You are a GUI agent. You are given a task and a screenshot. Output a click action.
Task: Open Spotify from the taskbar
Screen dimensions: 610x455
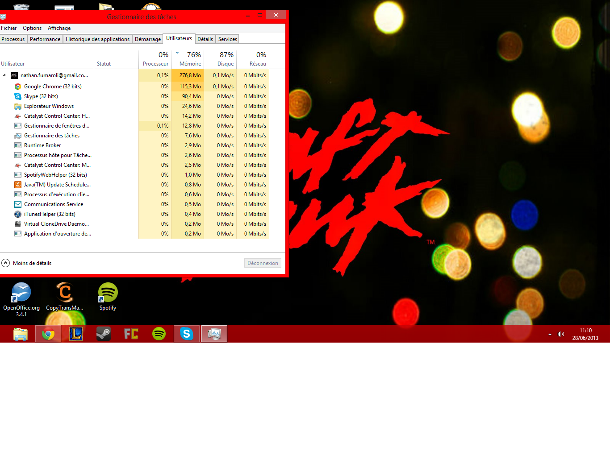[x=159, y=334]
